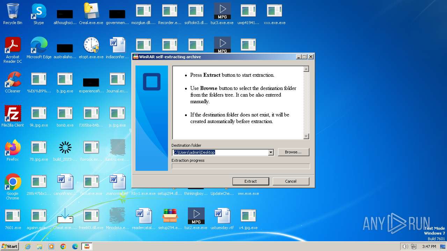Select bomb.exe desktop icon
The width and height of the screenshot is (447, 251).
(x=65, y=116)
